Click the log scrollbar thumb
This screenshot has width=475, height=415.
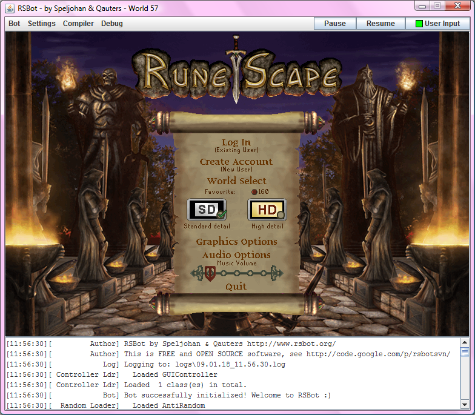464,352
